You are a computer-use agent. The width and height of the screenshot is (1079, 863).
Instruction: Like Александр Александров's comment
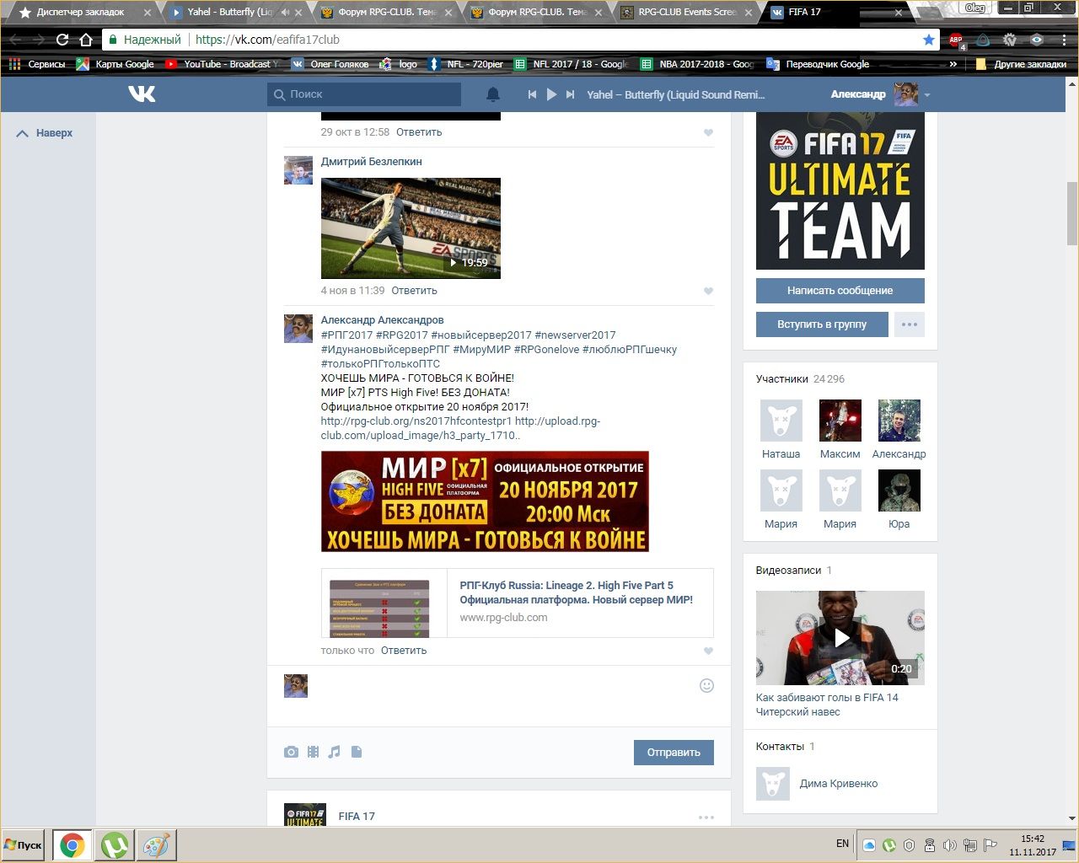coord(708,651)
